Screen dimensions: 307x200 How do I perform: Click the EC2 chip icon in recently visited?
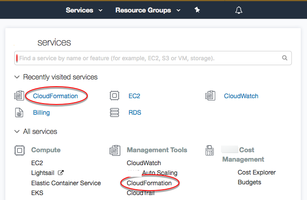click(x=115, y=96)
